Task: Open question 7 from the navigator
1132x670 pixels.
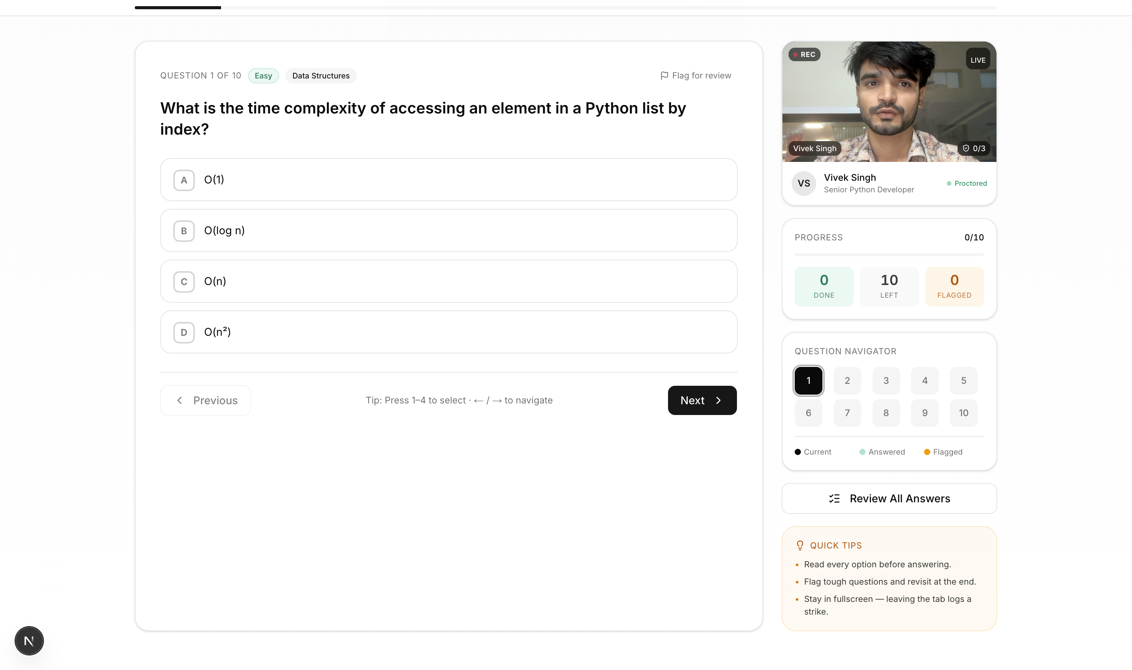Action: coord(847,413)
